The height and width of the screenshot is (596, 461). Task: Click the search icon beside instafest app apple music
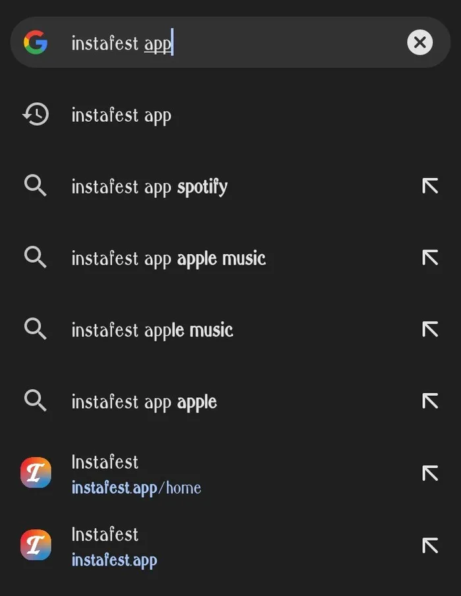tap(35, 257)
